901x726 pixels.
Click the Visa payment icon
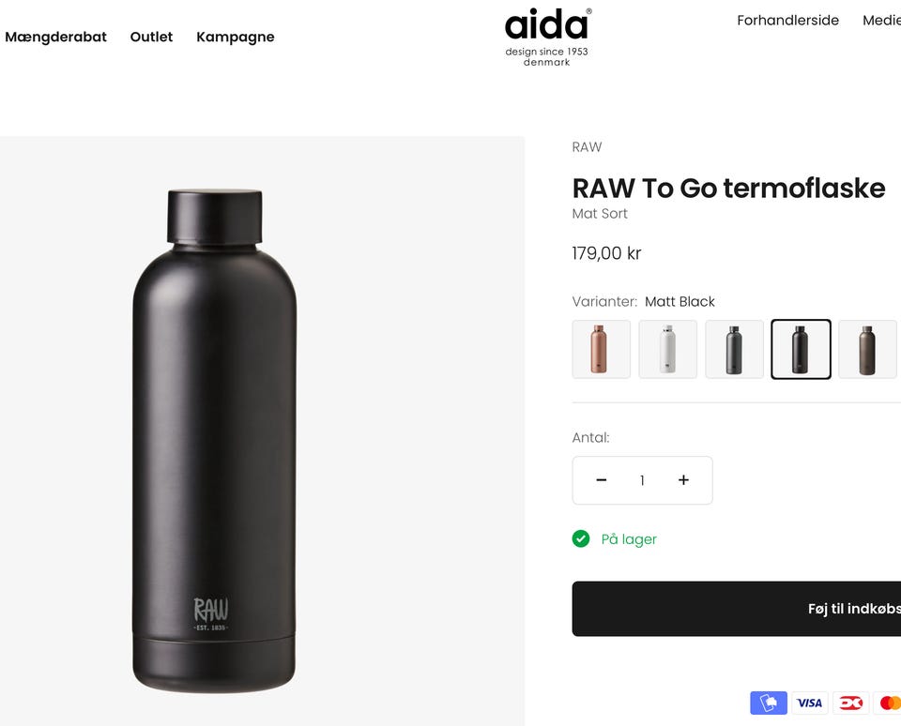pos(810,703)
